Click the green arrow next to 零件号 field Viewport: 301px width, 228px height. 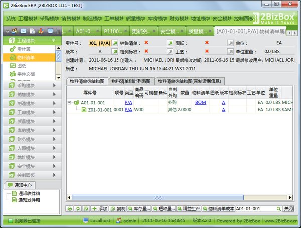tap(115, 43)
